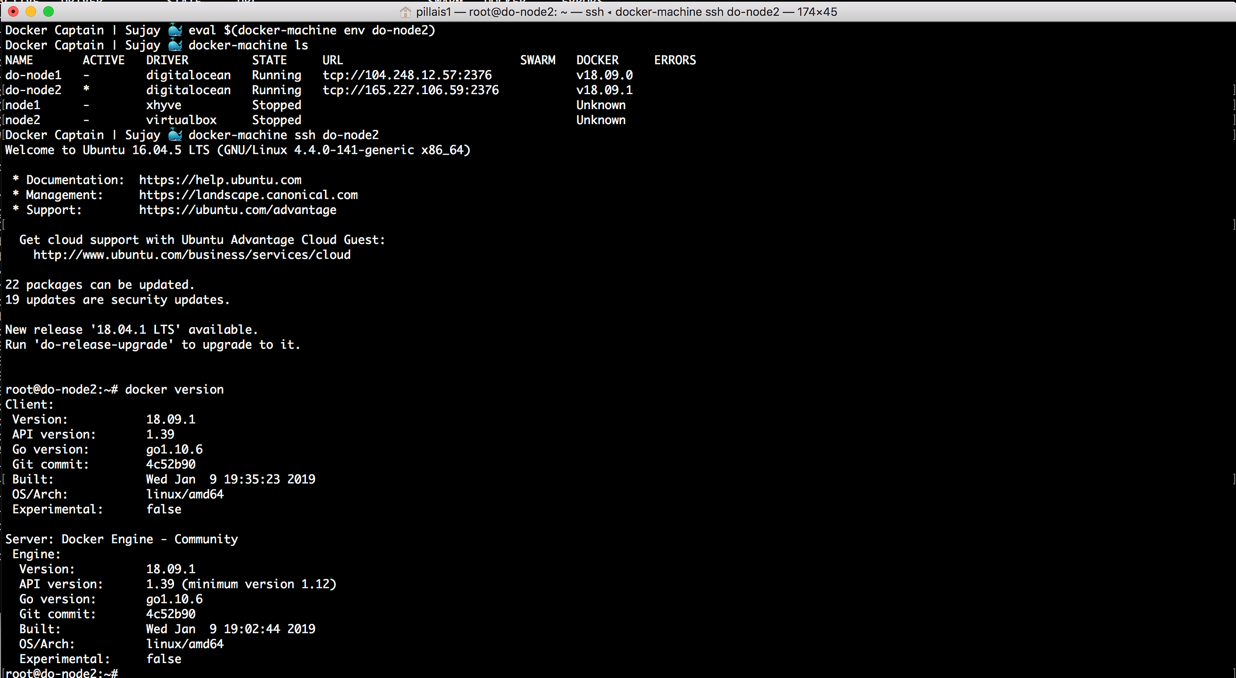Click the Client Go version go1.10.6
Screen dimensions: 1236x678
(175, 450)
